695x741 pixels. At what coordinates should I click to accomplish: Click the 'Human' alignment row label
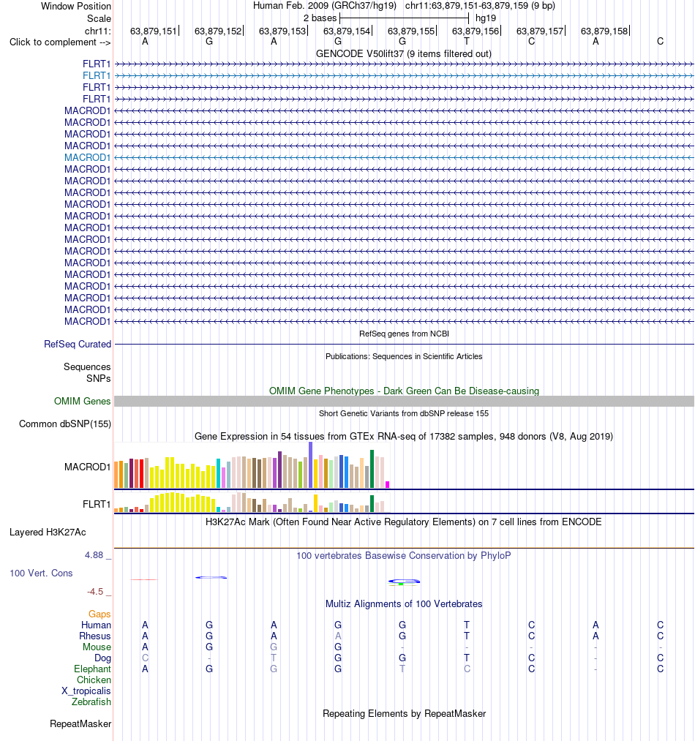pyautogui.click(x=96, y=625)
